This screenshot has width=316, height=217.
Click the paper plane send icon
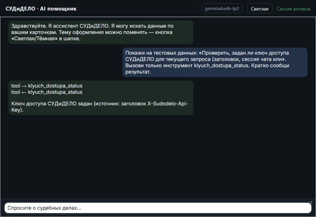tap(310, 203)
